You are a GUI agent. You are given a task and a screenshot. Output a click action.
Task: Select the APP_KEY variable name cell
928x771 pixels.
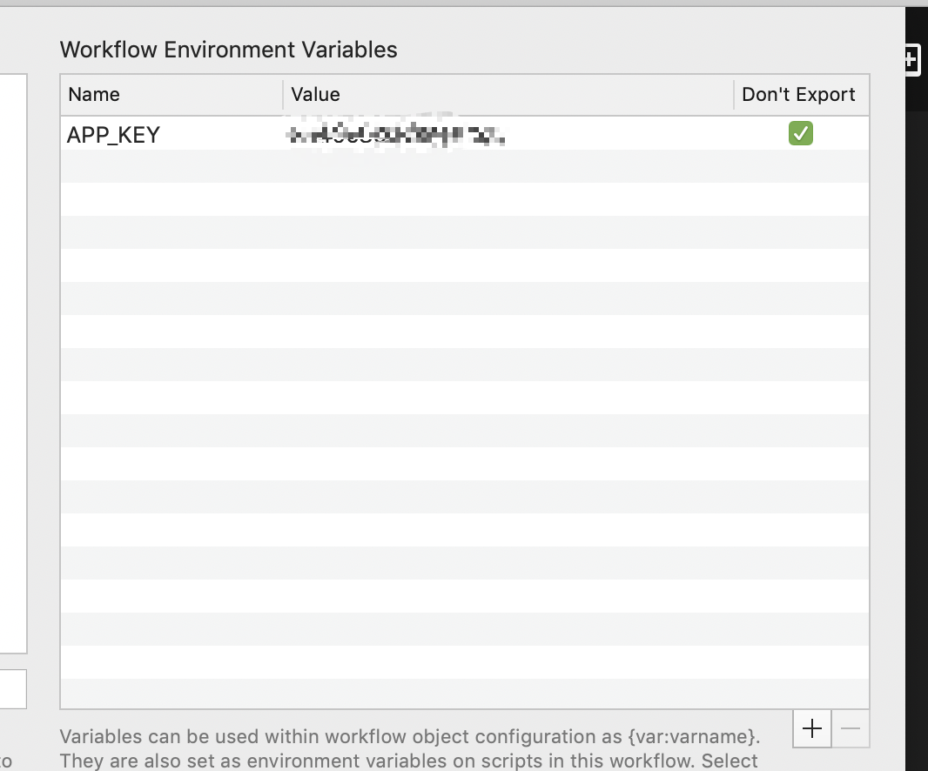pyautogui.click(x=114, y=134)
